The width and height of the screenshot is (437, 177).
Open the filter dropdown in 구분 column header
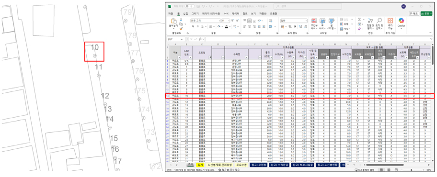pos(179,57)
